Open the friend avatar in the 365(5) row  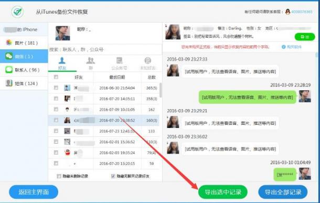tap(67, 88)
